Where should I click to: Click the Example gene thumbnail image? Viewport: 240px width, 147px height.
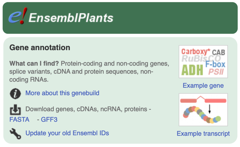click(x=203, y=62)
